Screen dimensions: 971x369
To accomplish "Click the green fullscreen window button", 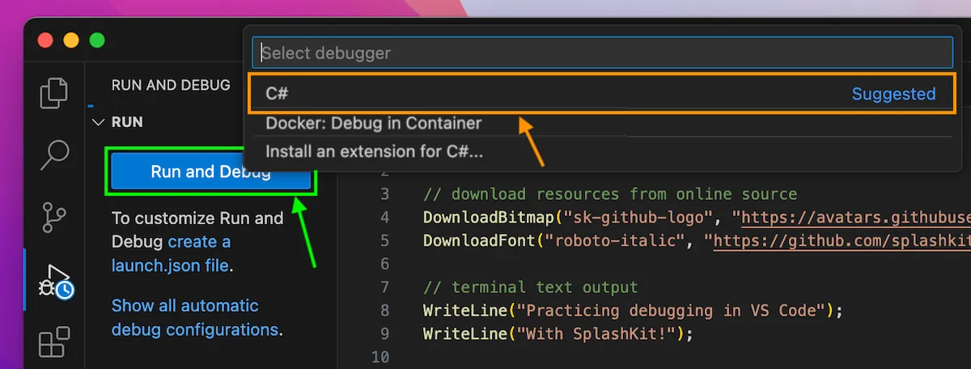I will [x=97, y=40].
